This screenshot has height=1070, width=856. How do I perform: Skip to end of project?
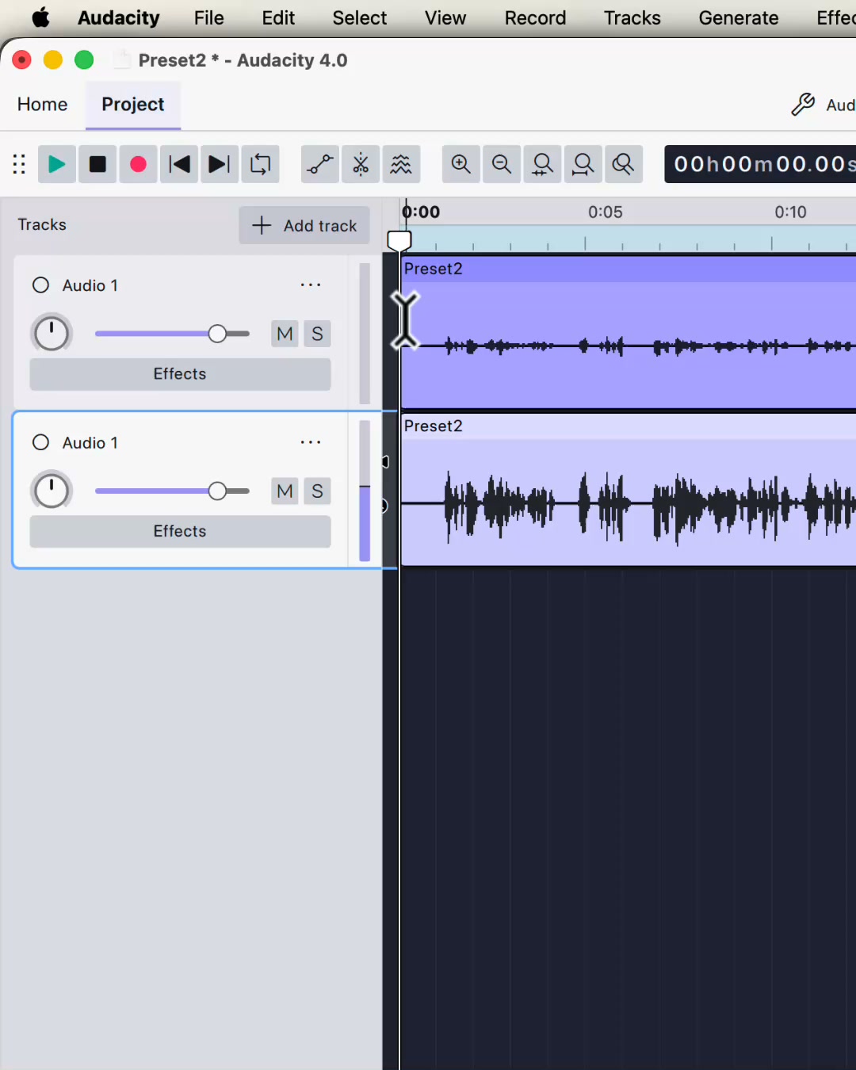pyautogui.click(x=220, y=164)
